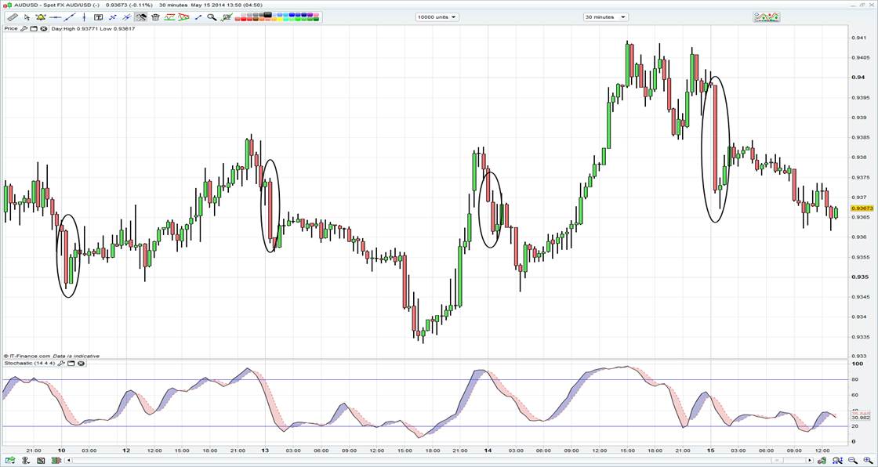Close the Stochastic indicator panel
The width and height of the screenshot is (878, 467).
tap(81, 364)
